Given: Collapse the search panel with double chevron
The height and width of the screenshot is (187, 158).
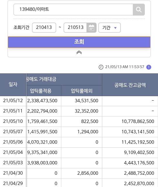Looking at the screenshot, I should [x=79, y=52].
